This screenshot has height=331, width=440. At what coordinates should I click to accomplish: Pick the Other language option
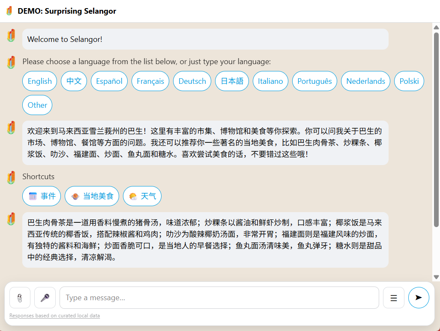pos(37,105)
